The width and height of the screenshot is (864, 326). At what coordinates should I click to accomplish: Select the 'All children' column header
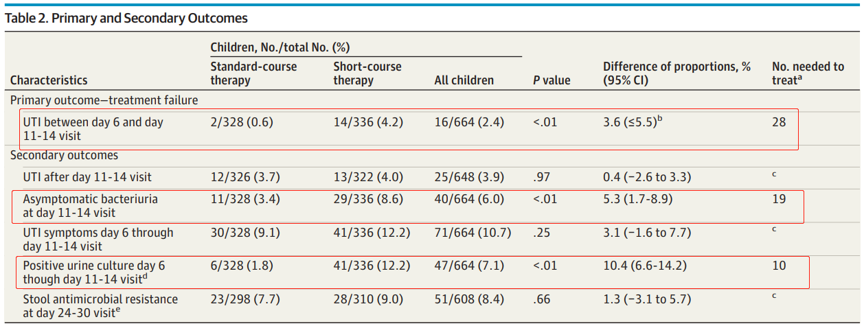coord(464,80)
